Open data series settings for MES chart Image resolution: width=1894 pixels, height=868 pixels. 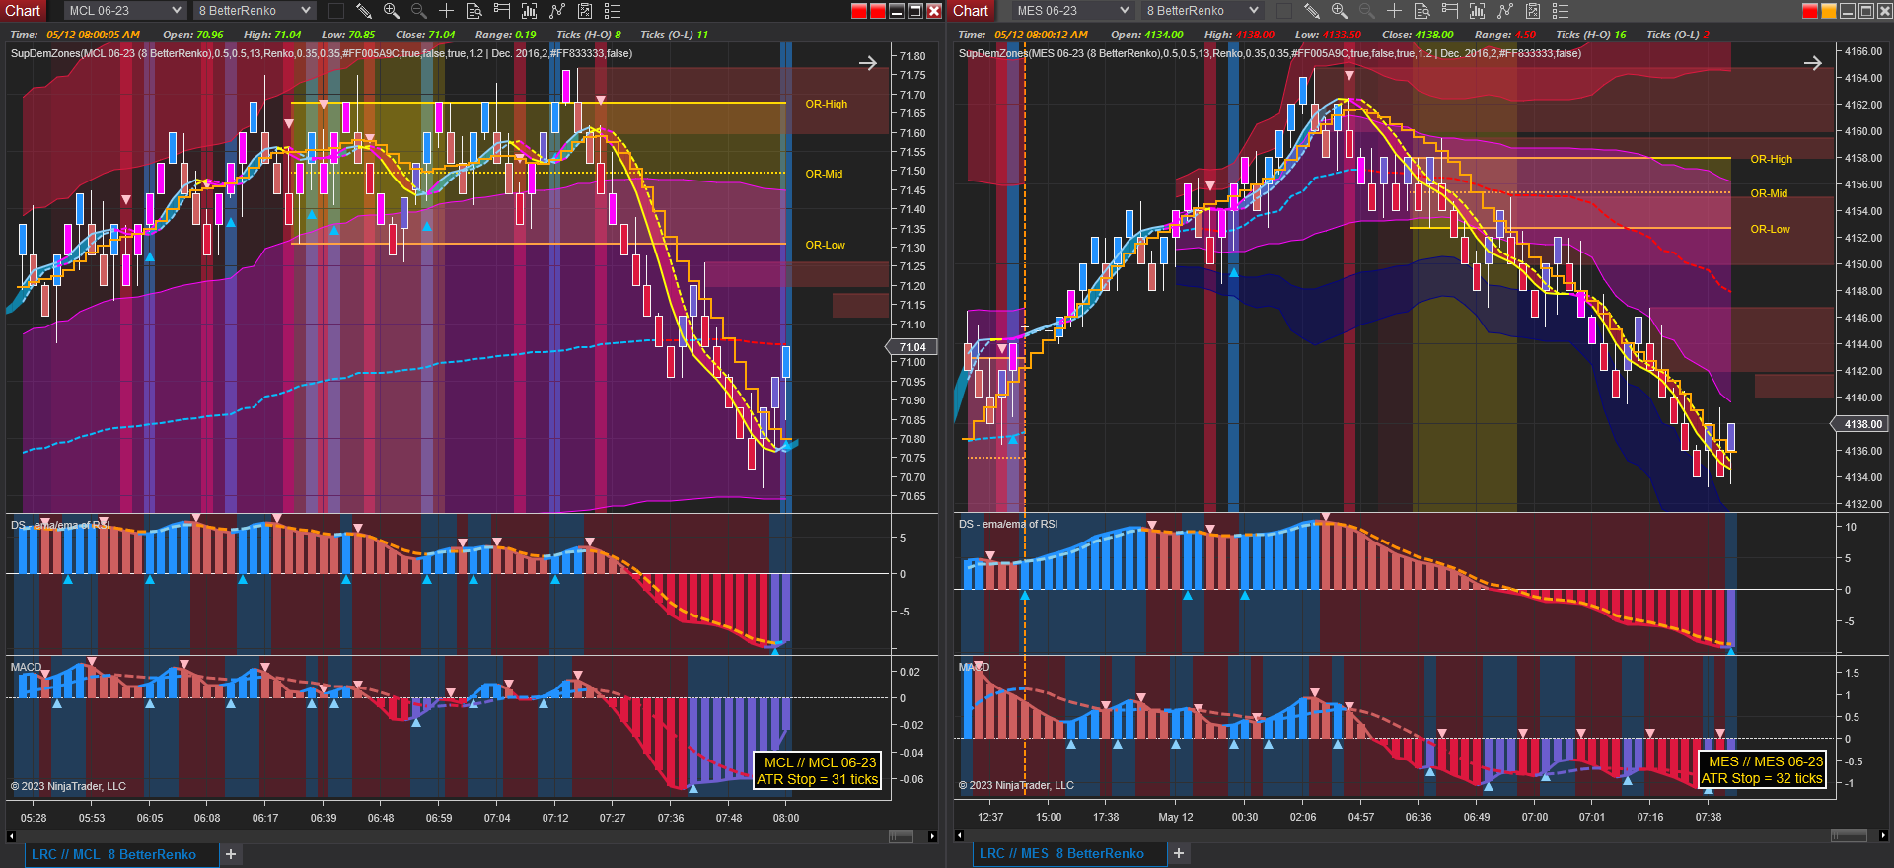click(x=1477, y=11)
